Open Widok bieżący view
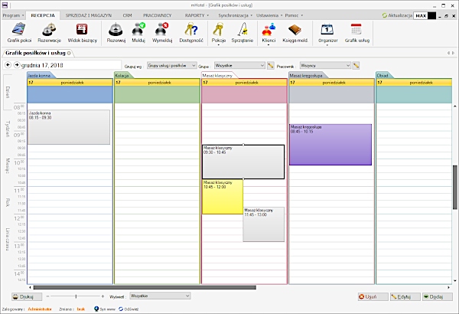This screenshot has width=459, height=314. pos(83,31)
